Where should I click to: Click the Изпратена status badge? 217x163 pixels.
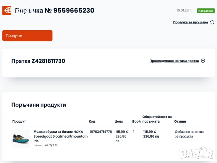point(206,11)
